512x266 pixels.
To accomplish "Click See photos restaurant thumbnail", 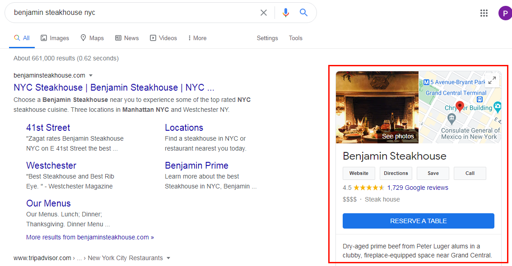I will point(377,107).
